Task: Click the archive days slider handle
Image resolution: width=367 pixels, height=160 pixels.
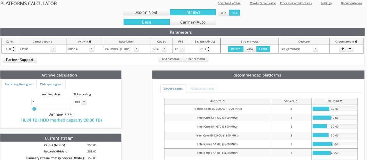Action: tap(34, 109)
